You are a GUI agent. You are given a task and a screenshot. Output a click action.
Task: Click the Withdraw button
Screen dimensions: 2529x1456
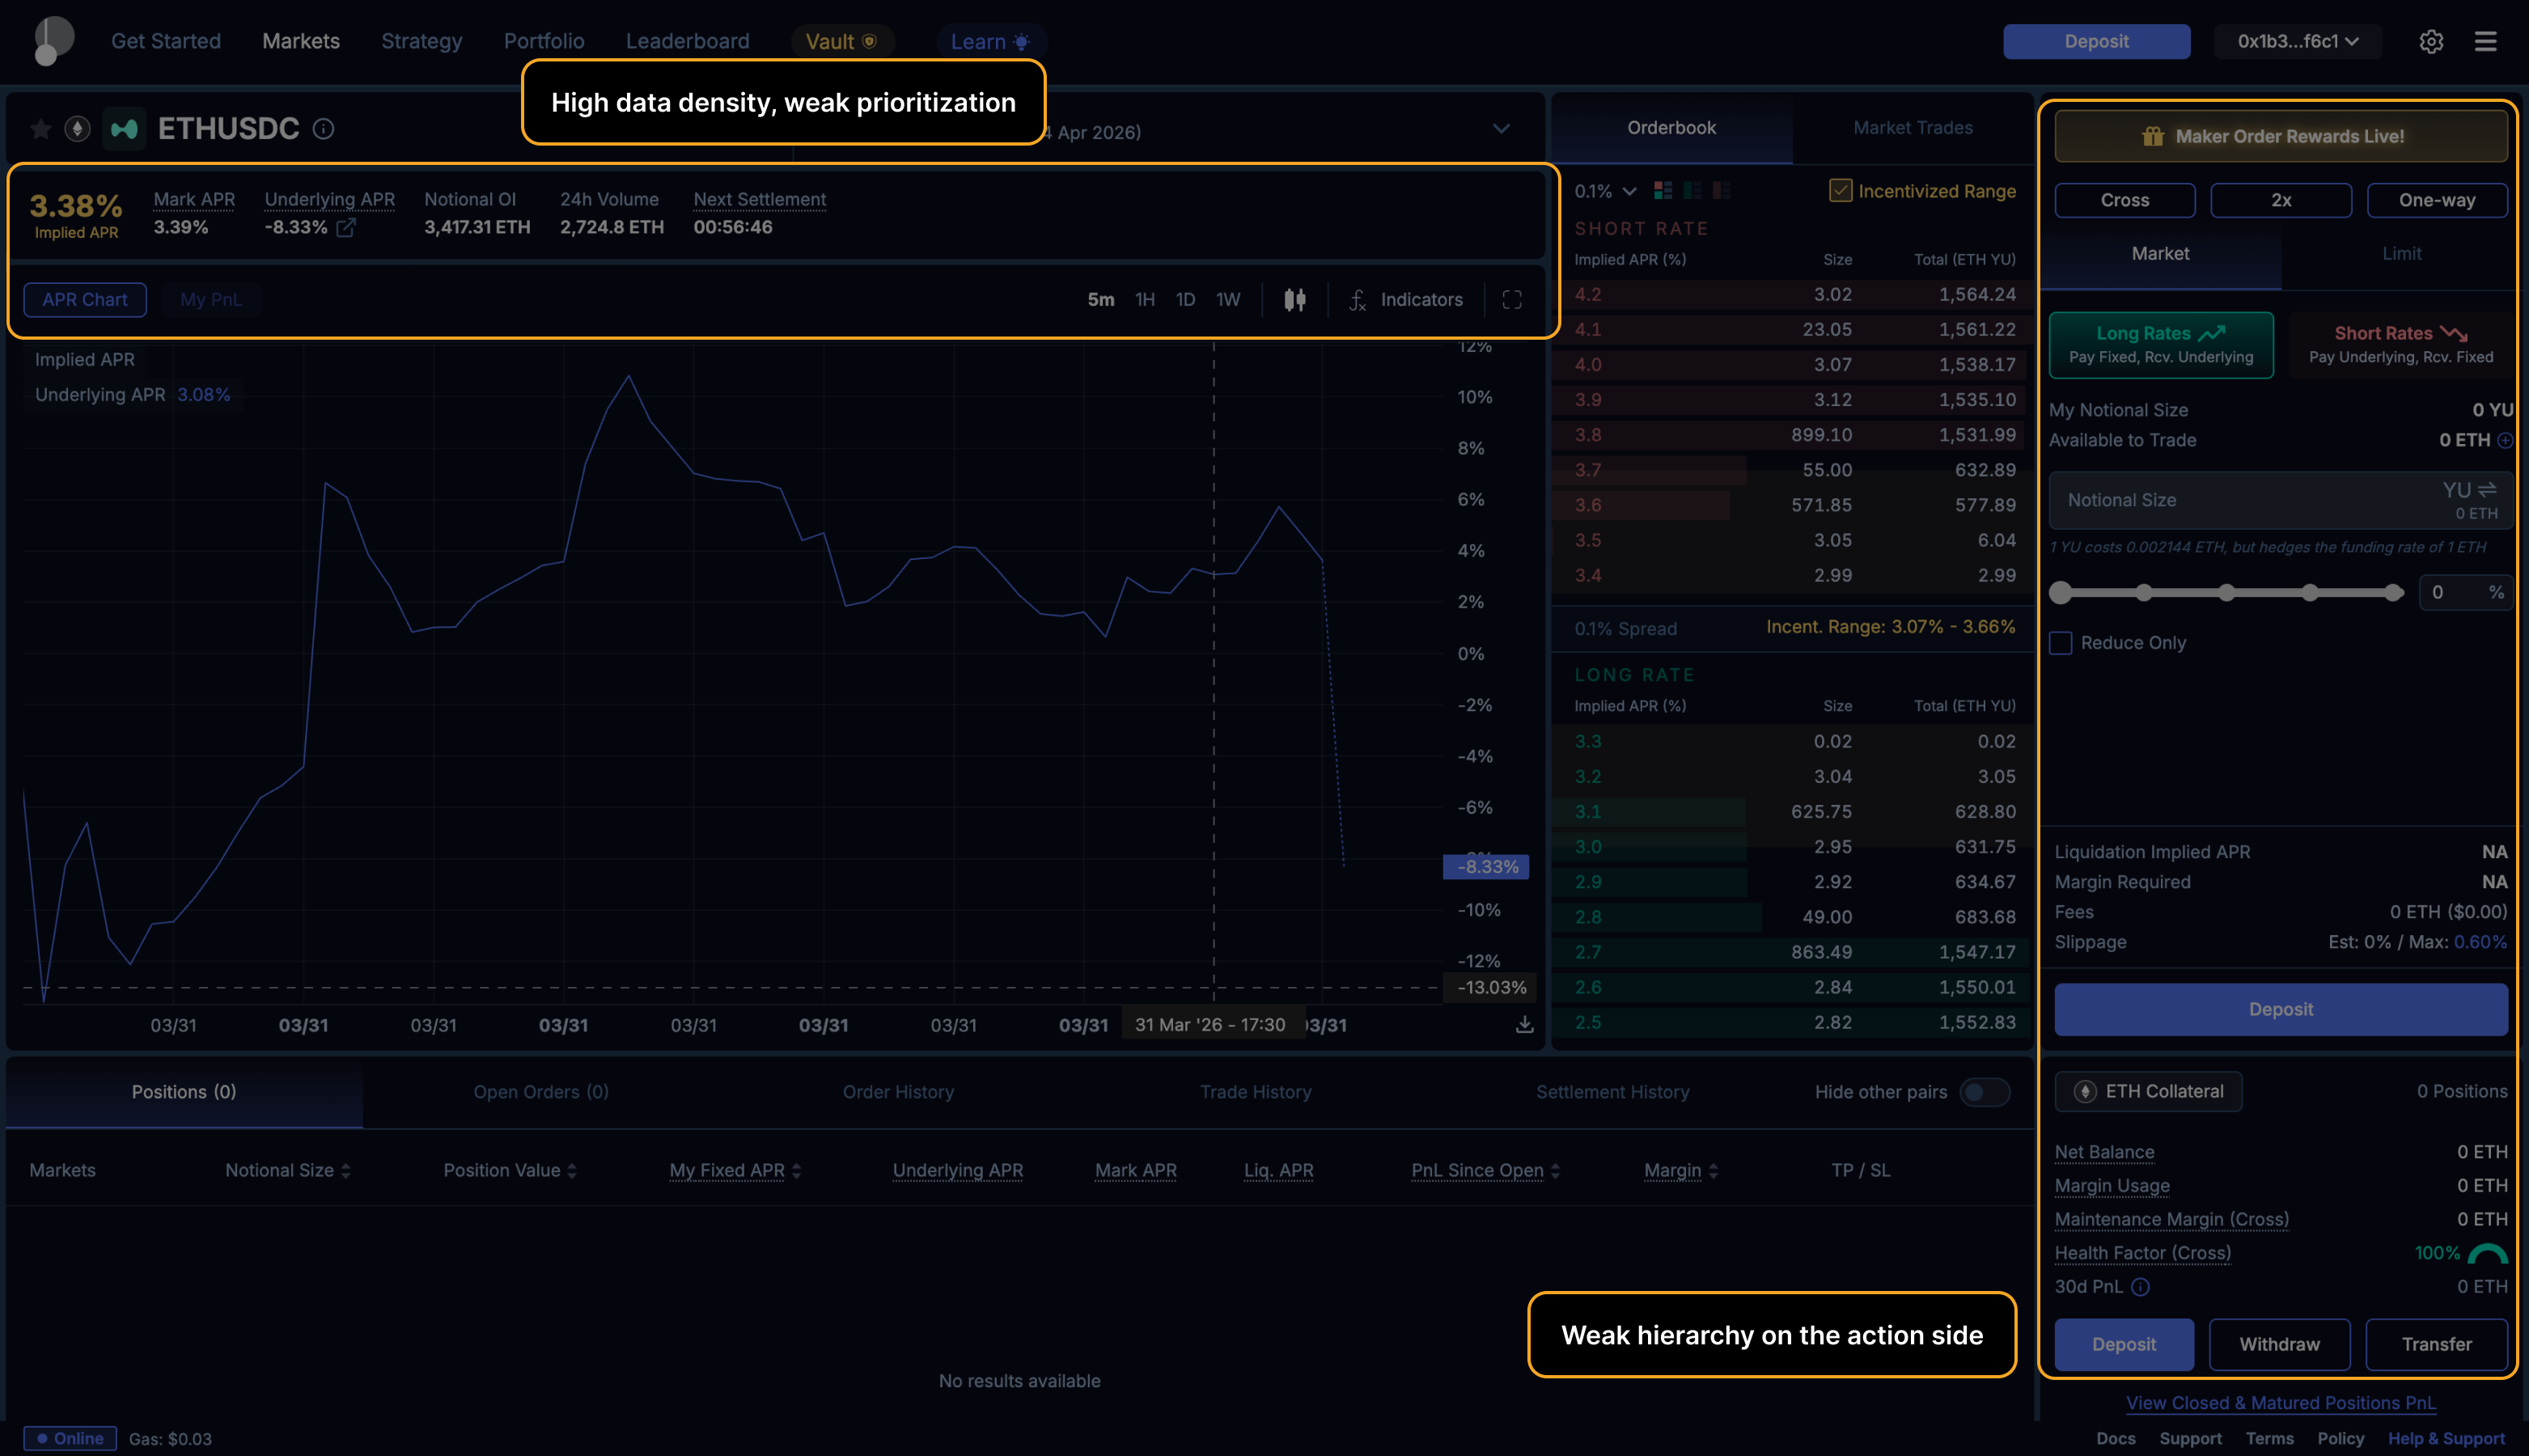point(2279,1344)
